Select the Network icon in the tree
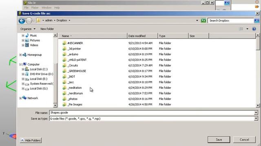The height and width of the screenshot is (146, 261). 24,98
